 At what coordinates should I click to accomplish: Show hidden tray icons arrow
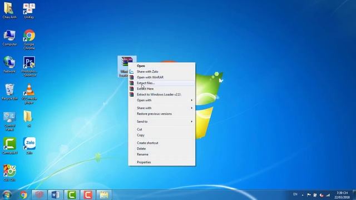(303, 195)
